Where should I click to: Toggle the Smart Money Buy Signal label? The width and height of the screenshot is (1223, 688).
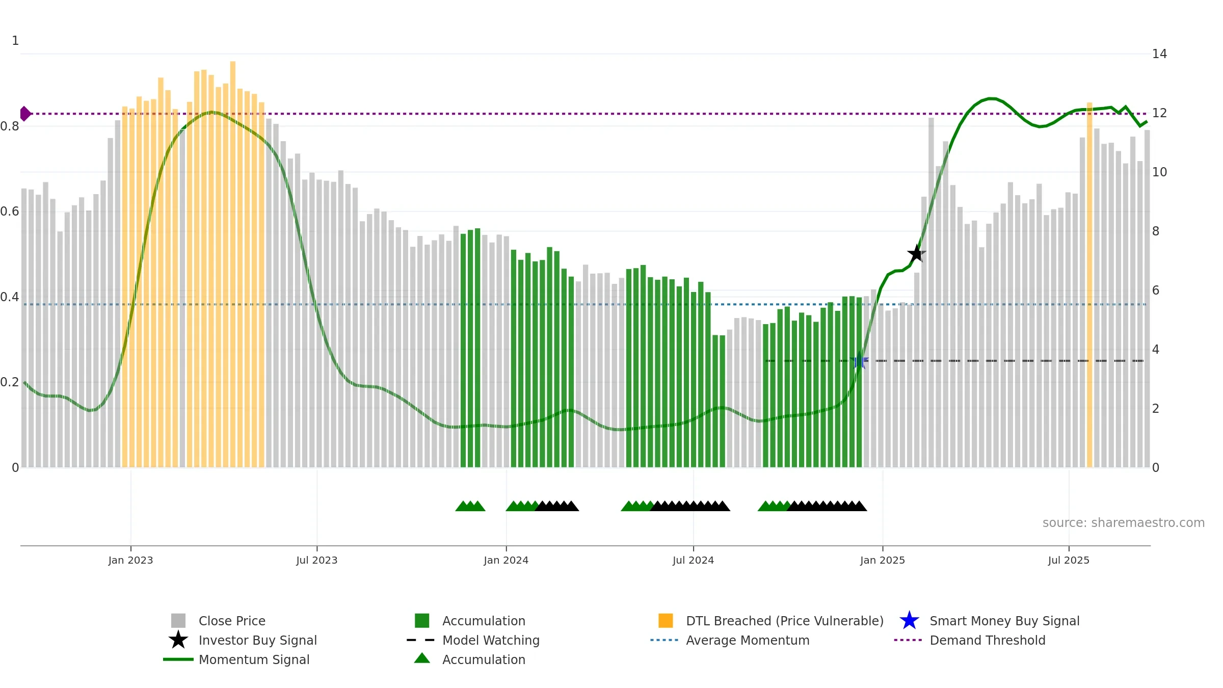(1004, 621)
